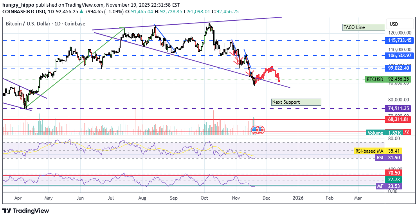The image size is (418, 218).
Task: Select the 106,533.97 price level tag
Action: [x=400, y=56]
